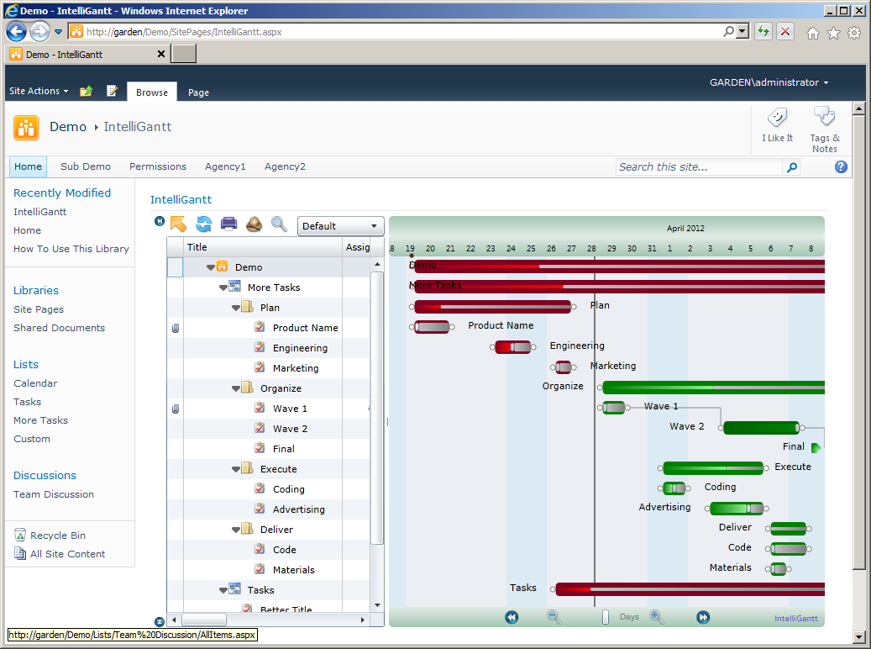
Task: Click the orange arrow pointer tool icon
Action: [x=178, y=224]
